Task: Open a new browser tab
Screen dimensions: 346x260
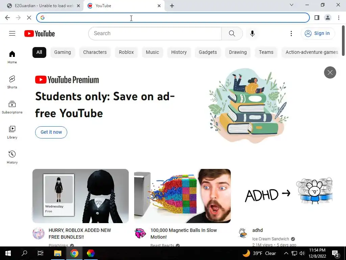Action: coord(172,6)
